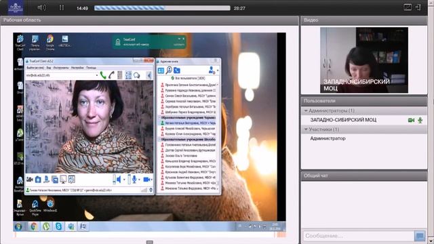This screenshot has height=244, width=434.
Task: Open user search magnifier in address book
Action: (169, 70)
